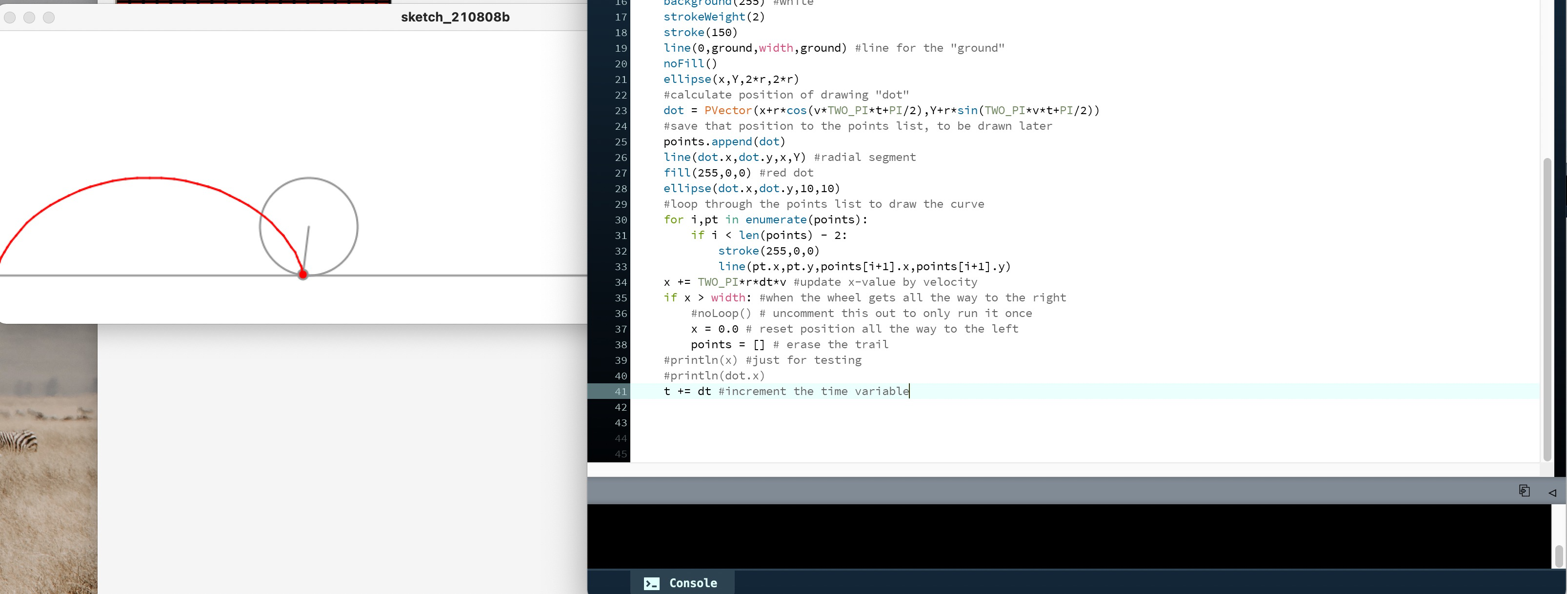
Task: Click line number 30 in the gutter
Action: 620,220
